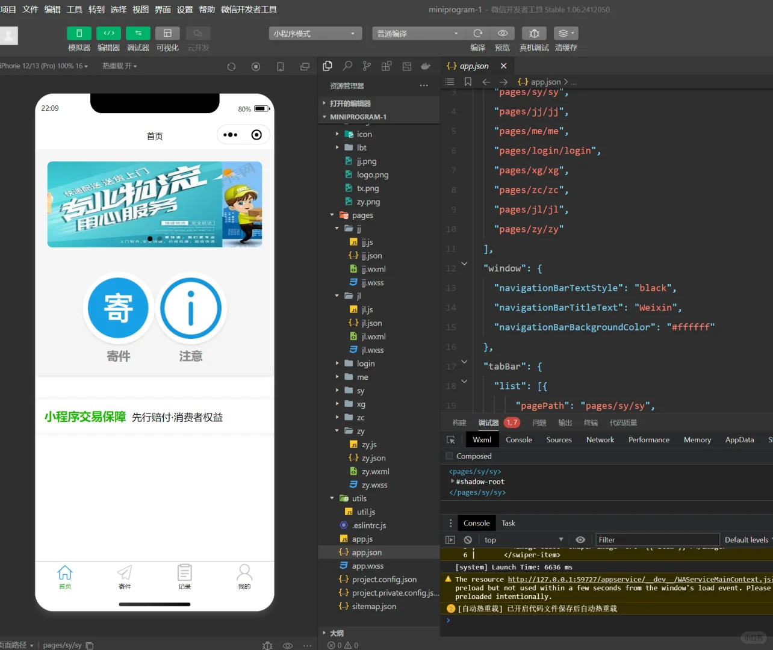Toggle the 模拟器 simulator panel button

[x=79, y=33]
